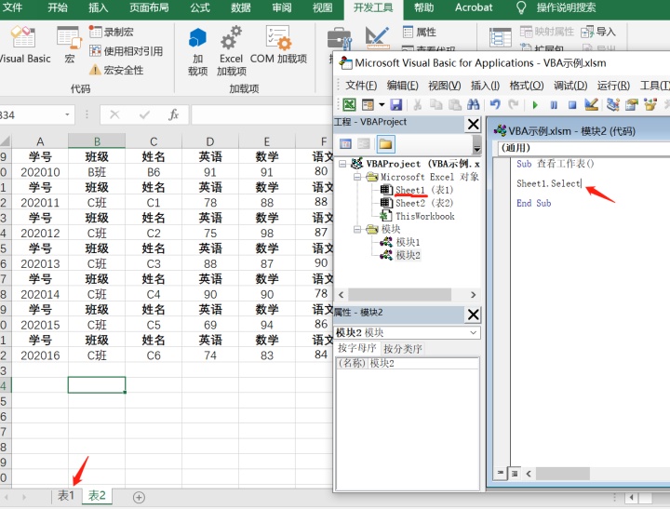Screen dimensions: 670x509
Task: Click code window horizontal scrollbar
Action: (562, 473)
